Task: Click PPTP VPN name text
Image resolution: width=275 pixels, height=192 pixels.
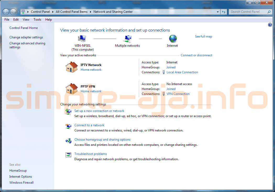Action: [x=88, y=87]
